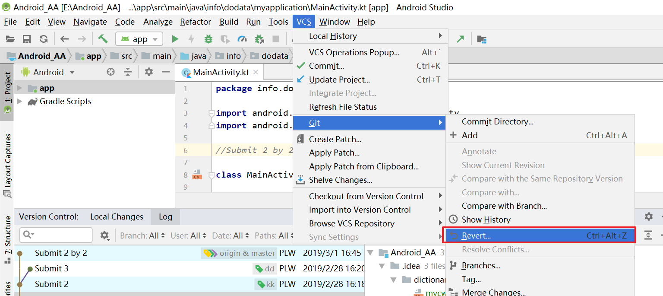The width and height of the screenshot is (663, 296).
Task: Click the expand all icon in details pane
Action: 649,236
